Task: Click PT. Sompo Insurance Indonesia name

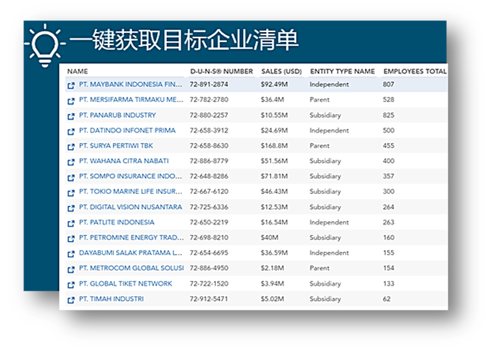Action: [131, 177]
